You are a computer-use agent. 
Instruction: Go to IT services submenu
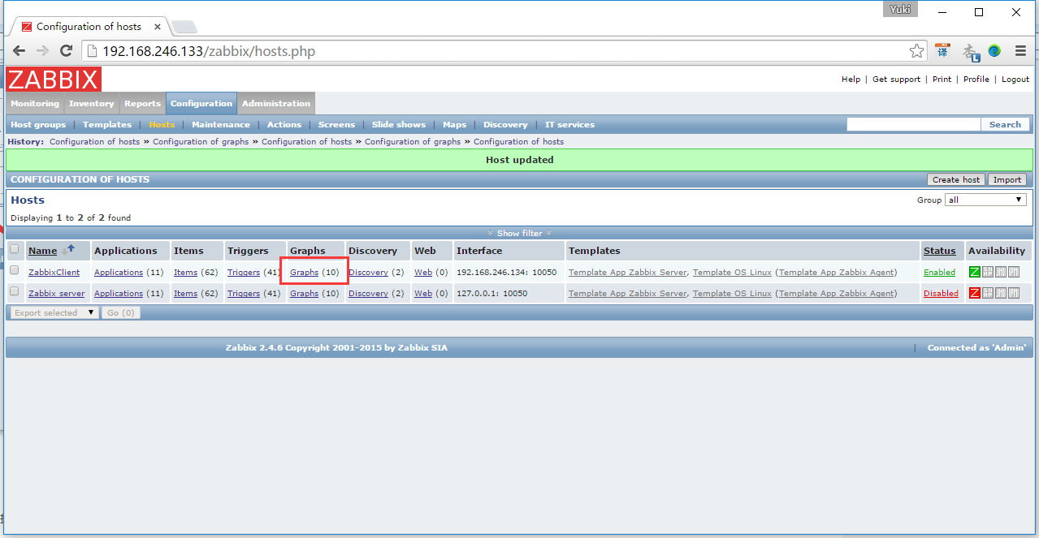coord(569,125)
